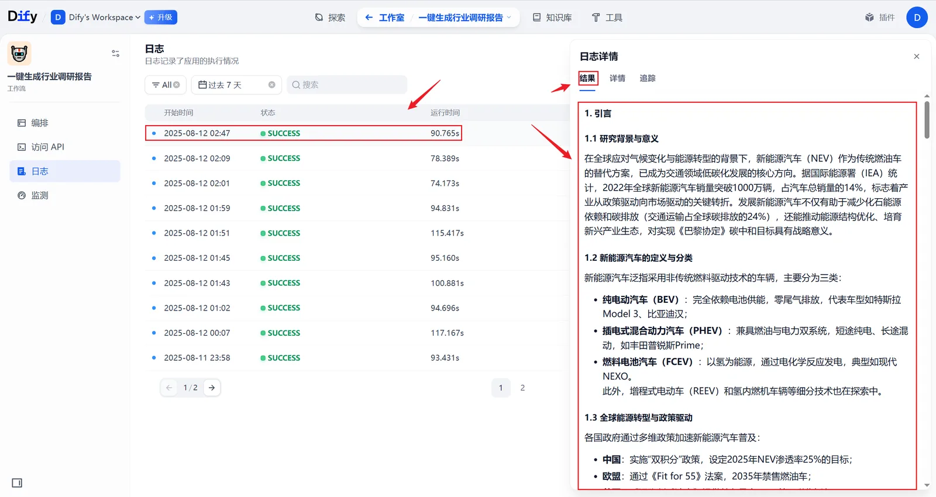
Task: Open log row 2025-08-12 02:01
Action: 357,183
